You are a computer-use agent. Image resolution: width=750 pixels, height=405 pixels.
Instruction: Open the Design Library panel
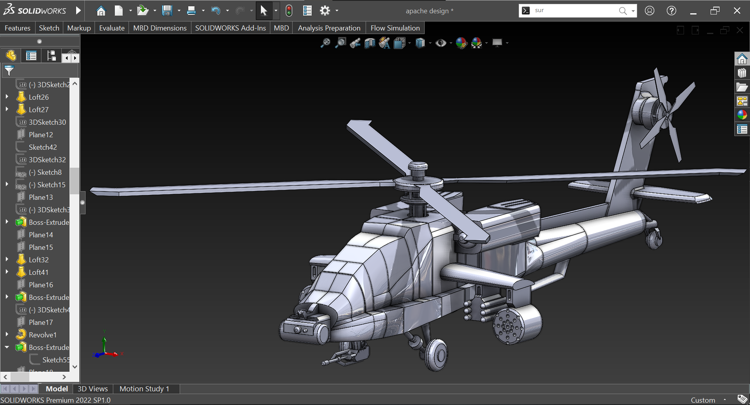click(x=742, y=73)
